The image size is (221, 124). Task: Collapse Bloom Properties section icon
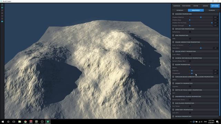pyautogui.click(x=173, y=65)
